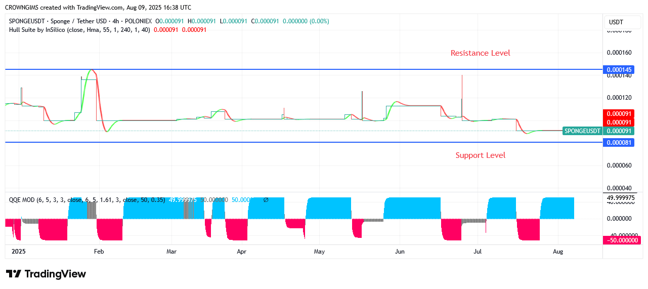
Task: Click the Aug label on time axis
Action: 558,252
